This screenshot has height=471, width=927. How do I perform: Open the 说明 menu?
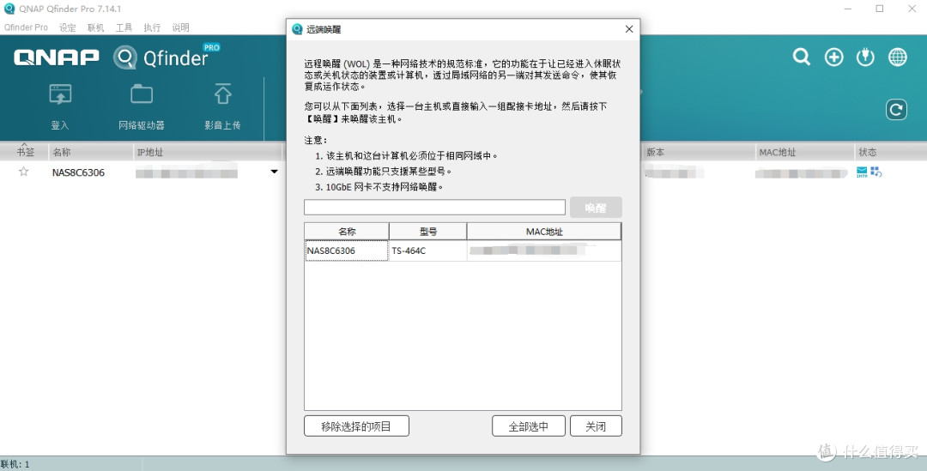[x=181, y=27]
